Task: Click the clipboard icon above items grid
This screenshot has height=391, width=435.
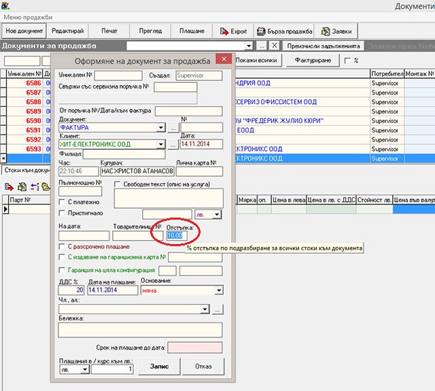Action: tap(22, 187)
